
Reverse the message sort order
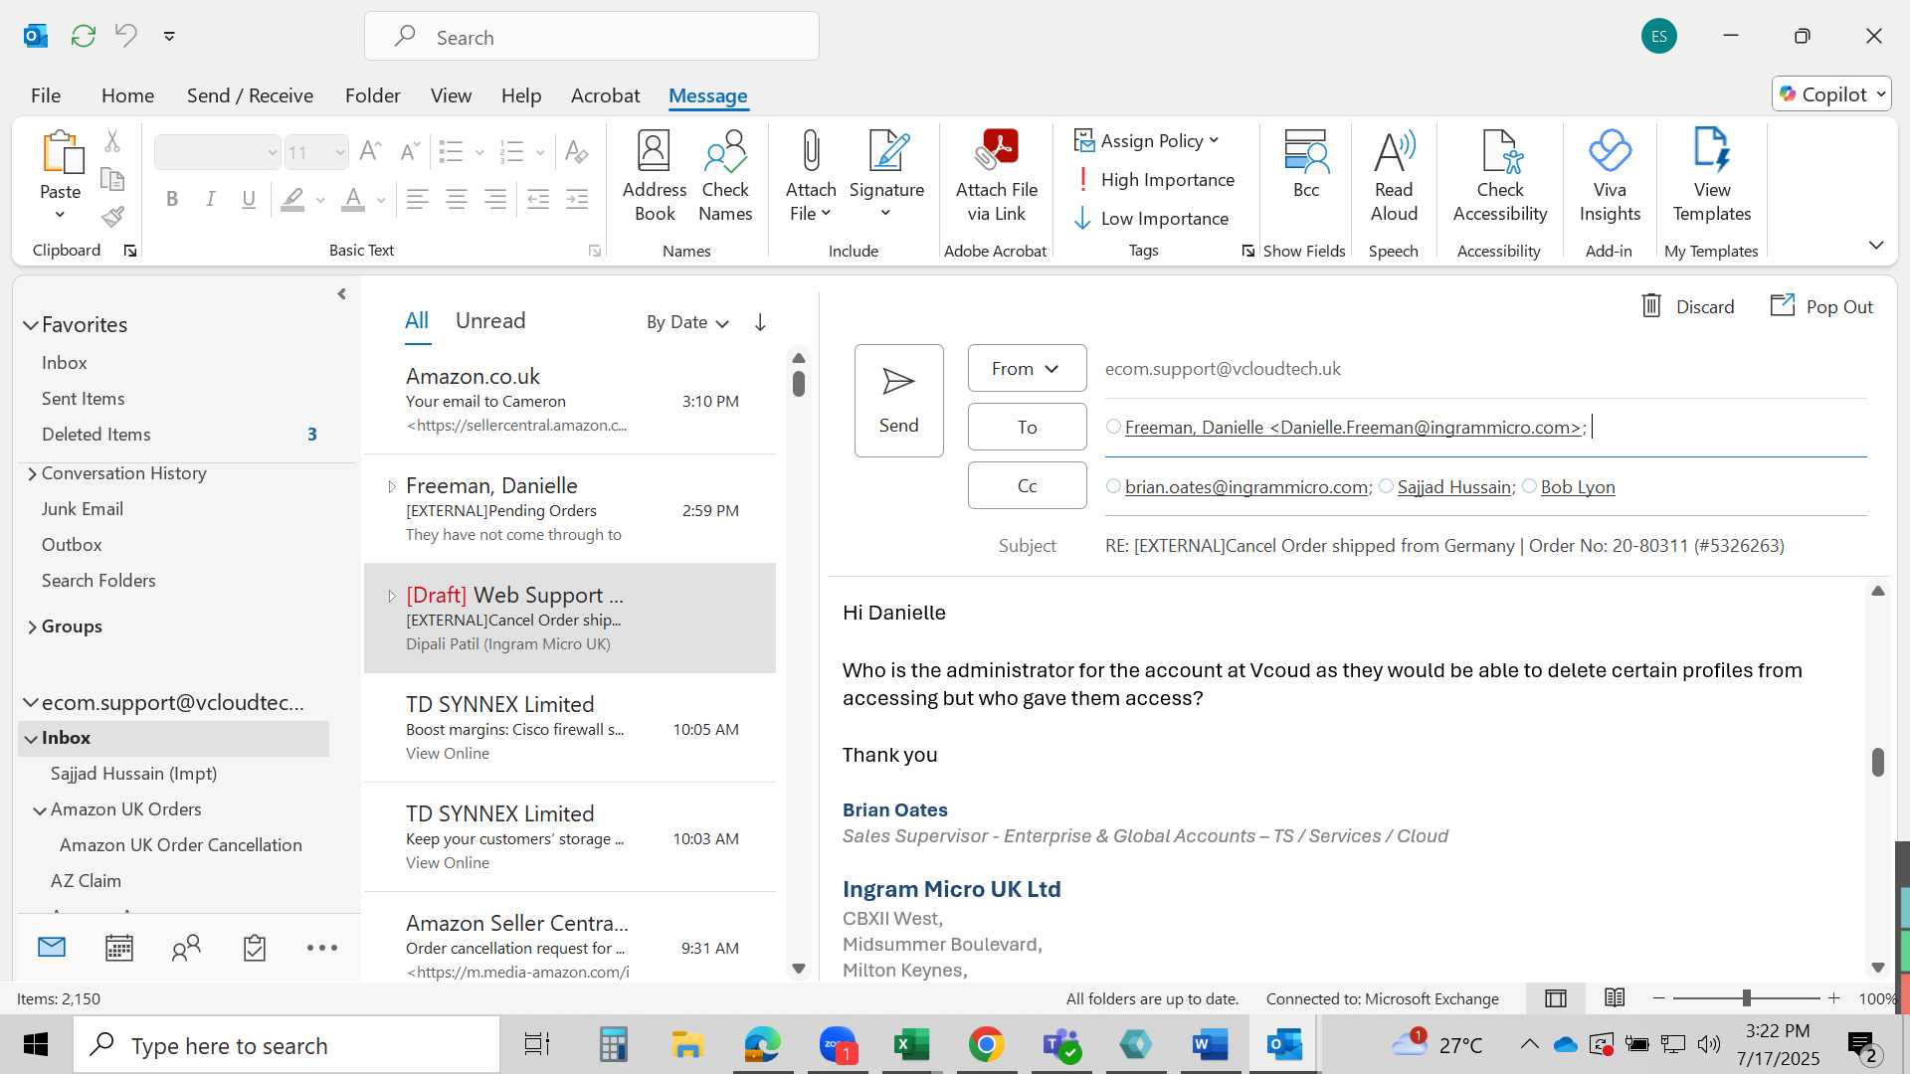[760, 322]
